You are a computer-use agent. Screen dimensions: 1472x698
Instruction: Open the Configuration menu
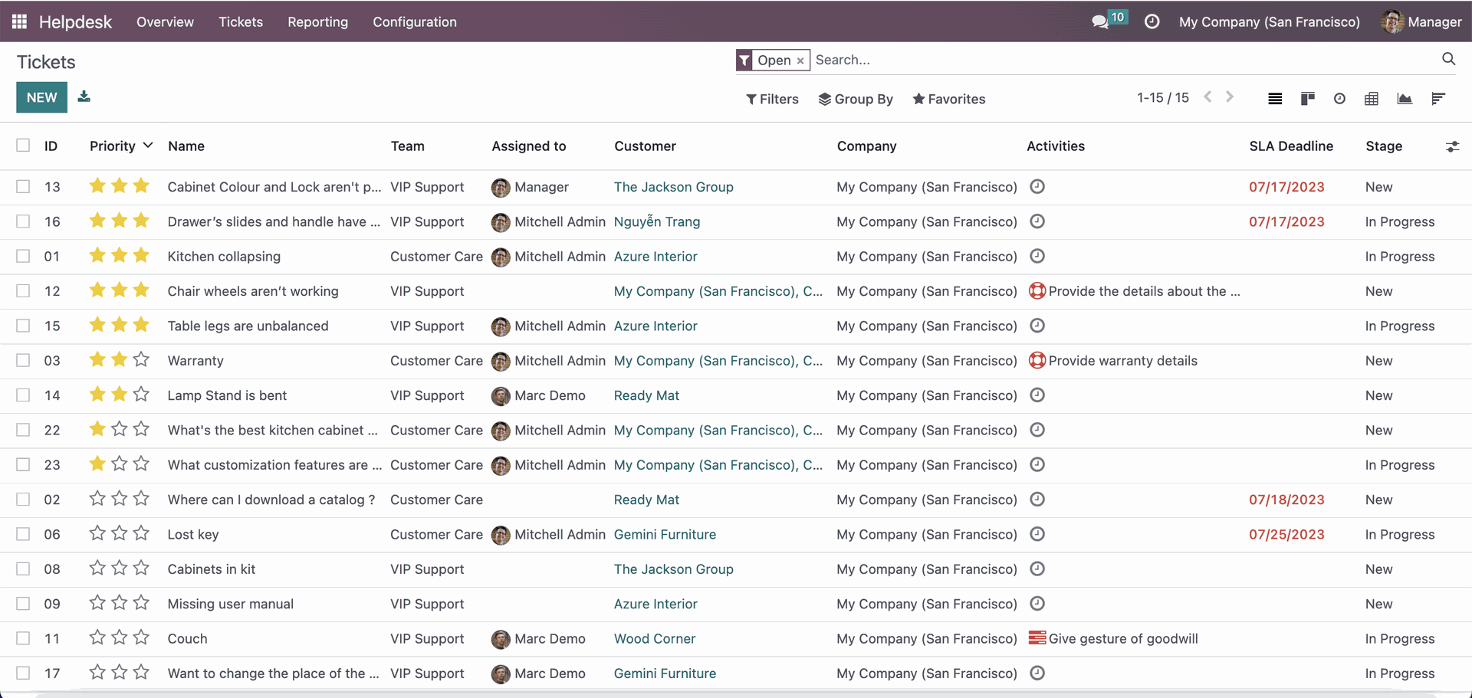[415, 21]
